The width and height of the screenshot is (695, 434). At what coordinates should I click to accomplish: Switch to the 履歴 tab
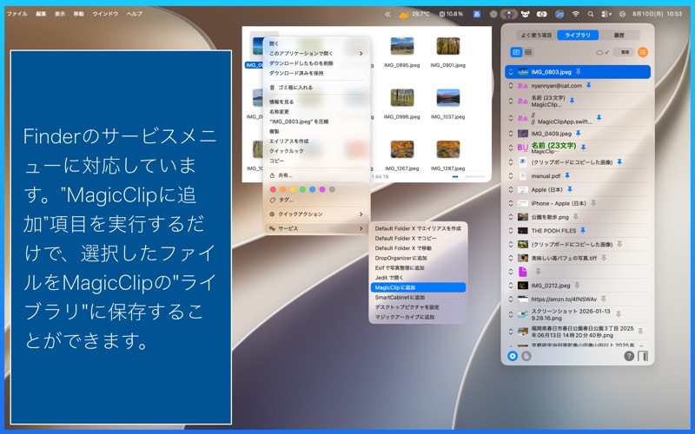point(619,35)
